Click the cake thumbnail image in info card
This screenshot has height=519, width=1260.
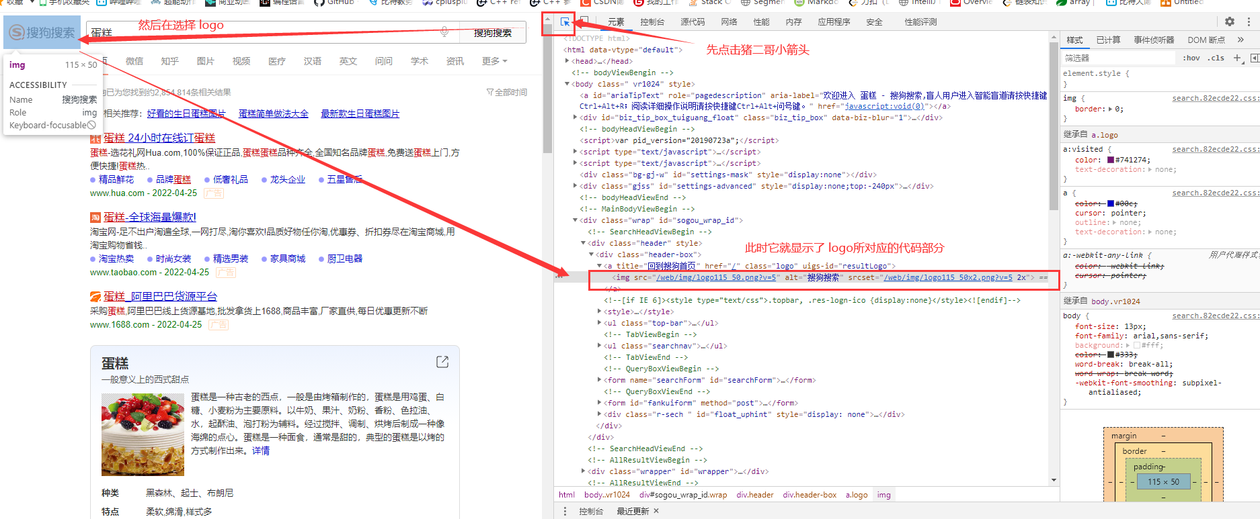click(143, 434)
